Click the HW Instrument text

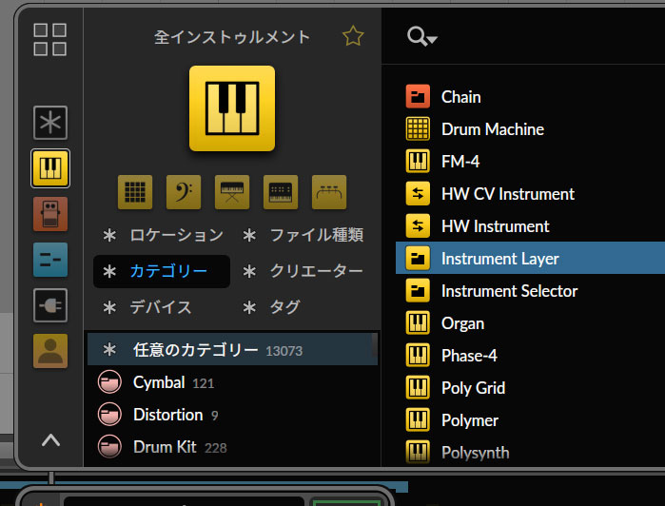click(x=495, y=226)
